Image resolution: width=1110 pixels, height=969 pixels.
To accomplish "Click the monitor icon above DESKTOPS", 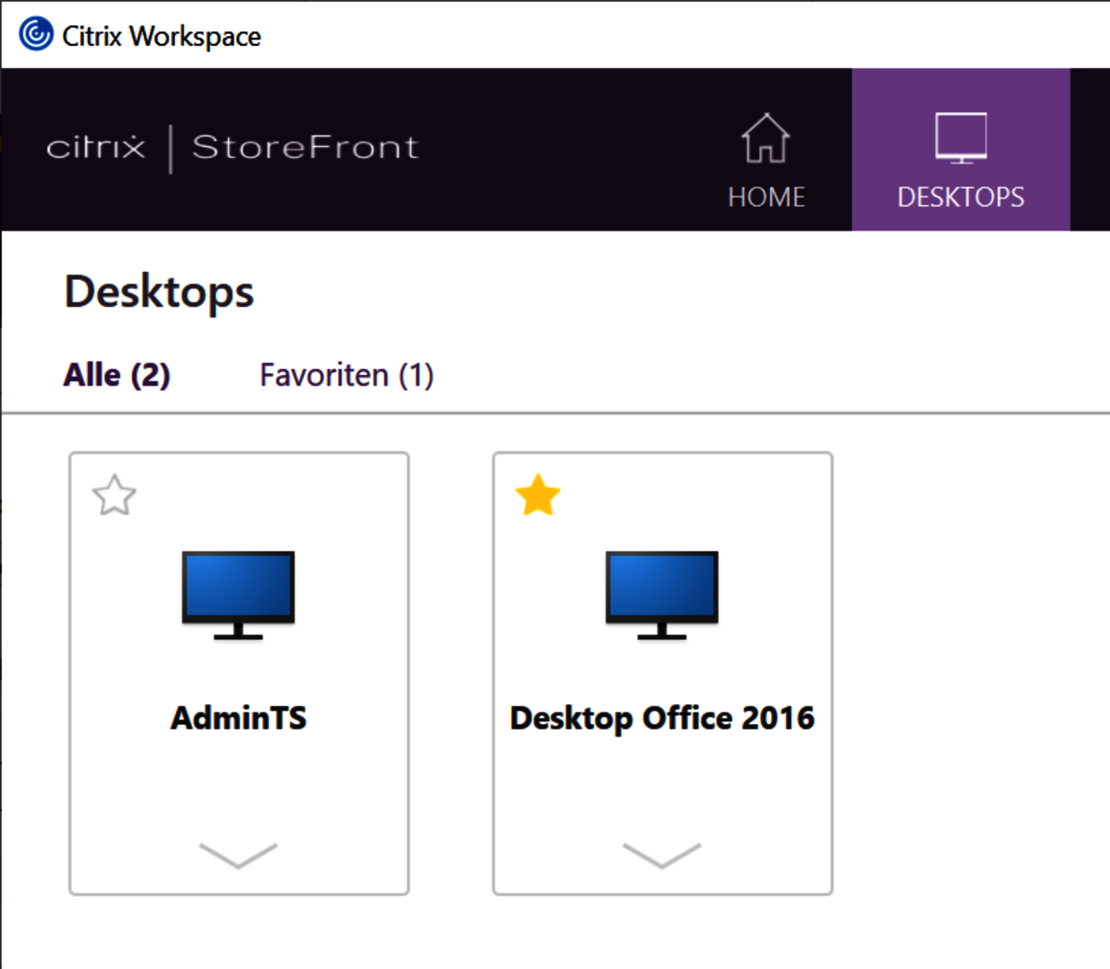I will coord(960,138).
